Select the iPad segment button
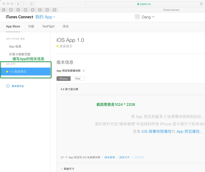 (x=78, y=79)
